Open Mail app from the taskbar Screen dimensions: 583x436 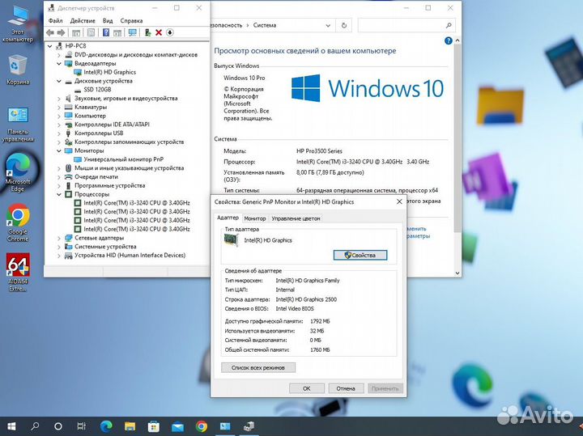[177, 426]
